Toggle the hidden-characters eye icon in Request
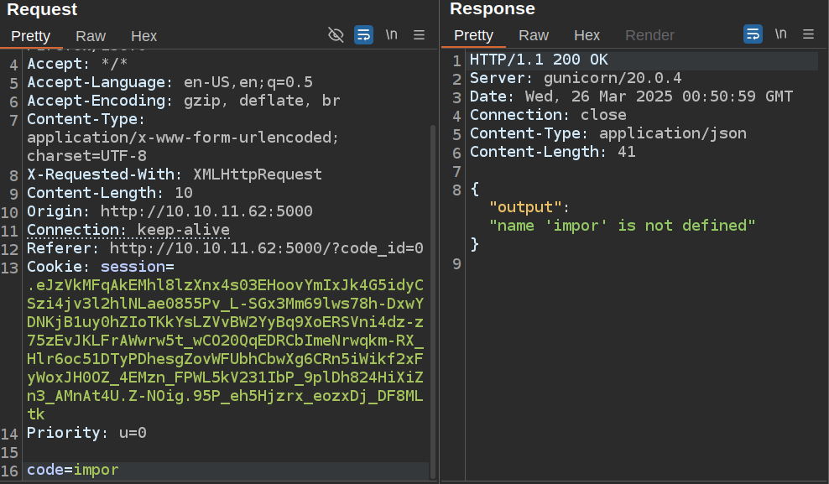This screenshot has width=829, height=484. 336,34
